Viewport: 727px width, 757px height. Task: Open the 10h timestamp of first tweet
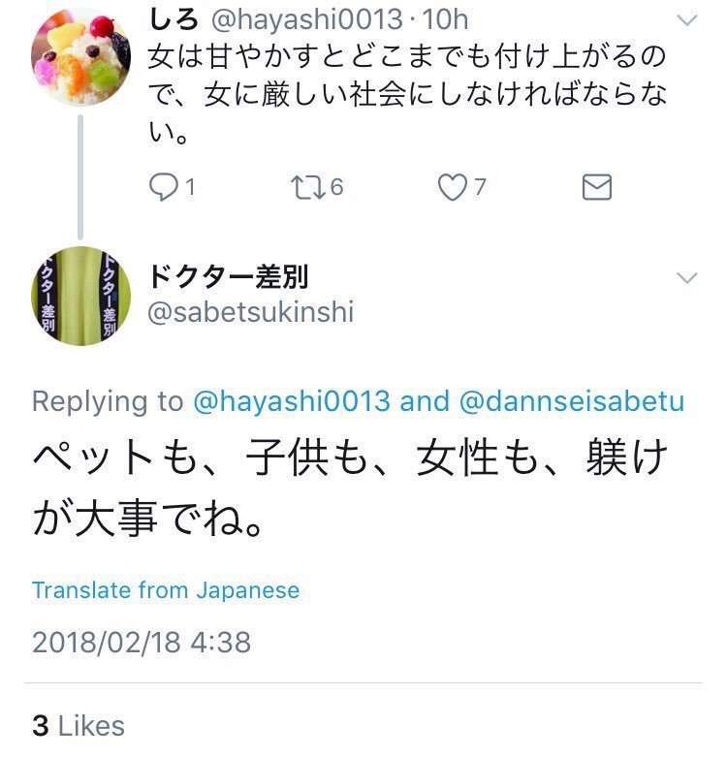click(446, 19)
